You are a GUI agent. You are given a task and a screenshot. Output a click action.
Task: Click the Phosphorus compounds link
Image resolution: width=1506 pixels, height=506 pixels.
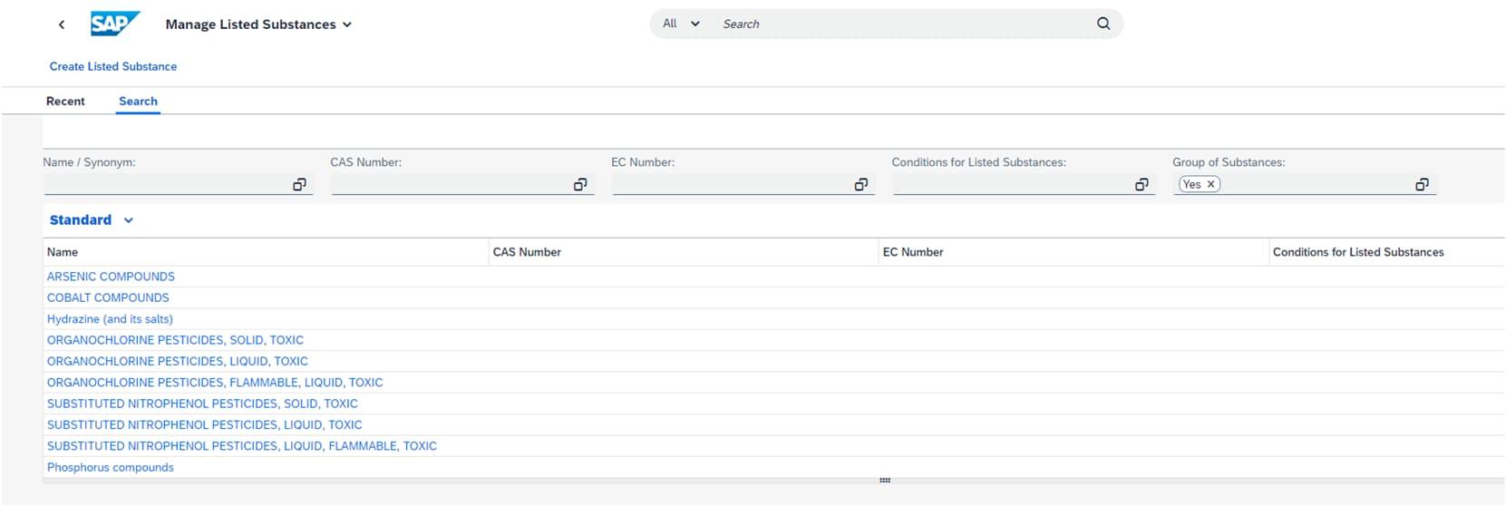point(111,468)
